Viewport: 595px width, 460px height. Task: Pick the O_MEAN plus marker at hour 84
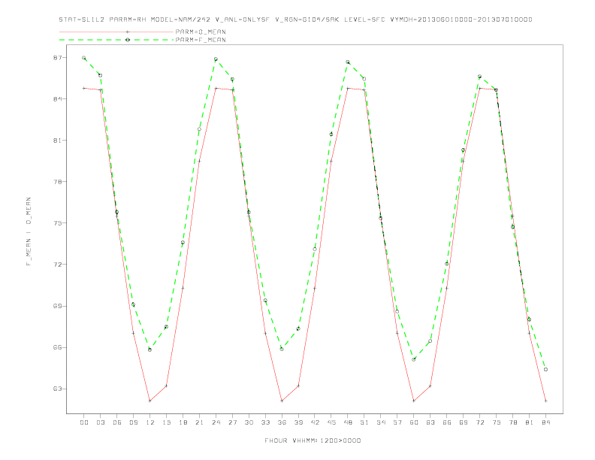pos(545,401)
